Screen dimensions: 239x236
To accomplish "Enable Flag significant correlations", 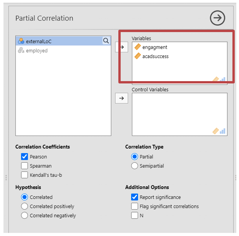I will point(135,206).
